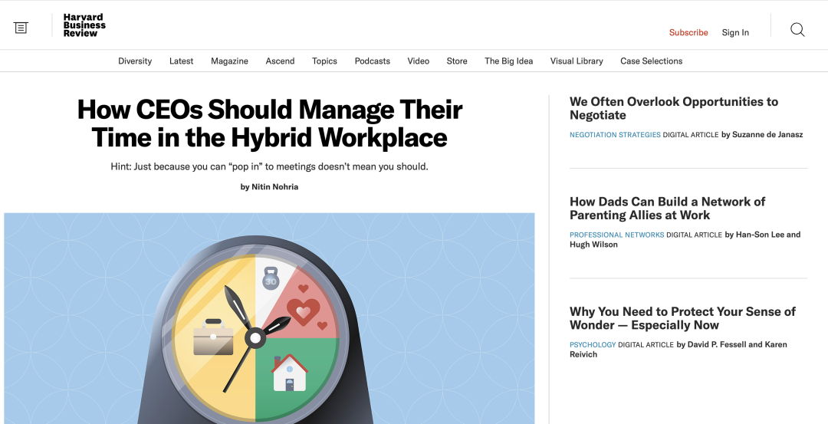Open the Ascend nav link
Viewport: 828px width, 424px height.
pos(280,61)
